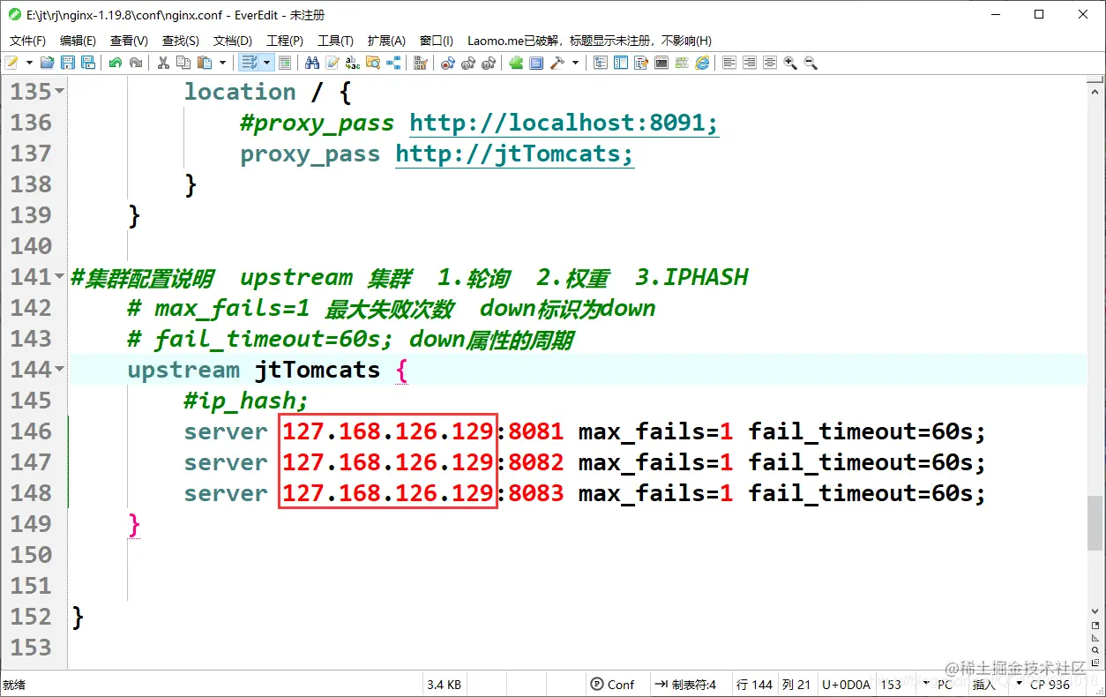Click the green puzzle plugin icon
This screenshot has height=697, width=1106.
click(x=516, y=63)
